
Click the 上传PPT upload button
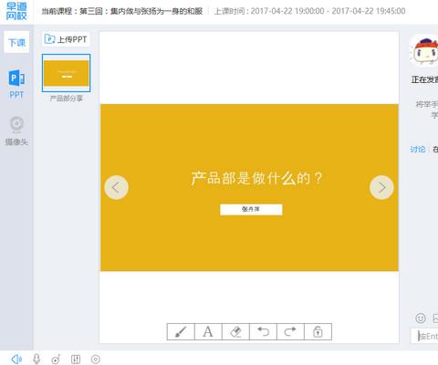[x=66, y=39]
